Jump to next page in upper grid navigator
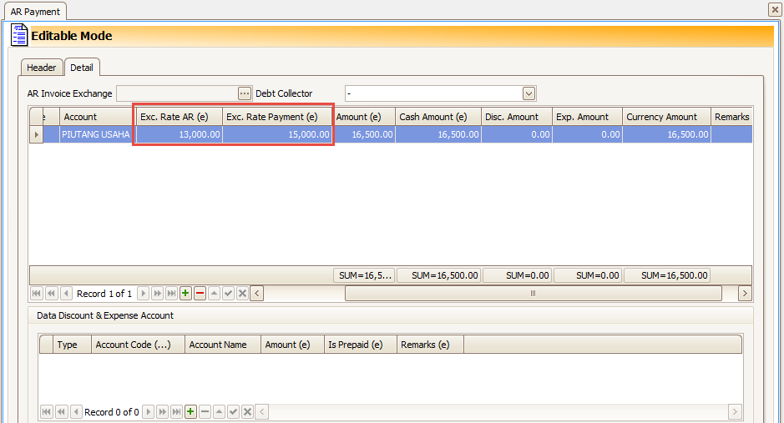The width and height of the screenshot is (784, 423). click(157, 293)
